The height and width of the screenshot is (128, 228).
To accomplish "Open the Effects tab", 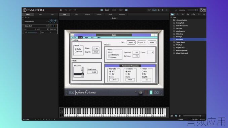I will [87, 14].
